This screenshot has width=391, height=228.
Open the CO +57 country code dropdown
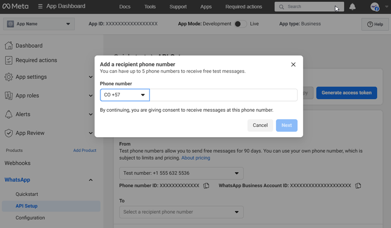point(125,95)
